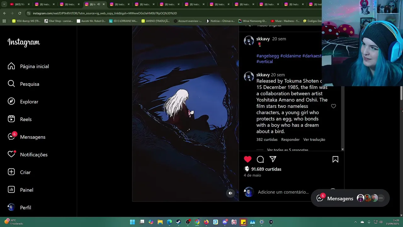403x227 pixels.
Task: Save the reel with the bookmark icon
Action: tap(335, 159)
